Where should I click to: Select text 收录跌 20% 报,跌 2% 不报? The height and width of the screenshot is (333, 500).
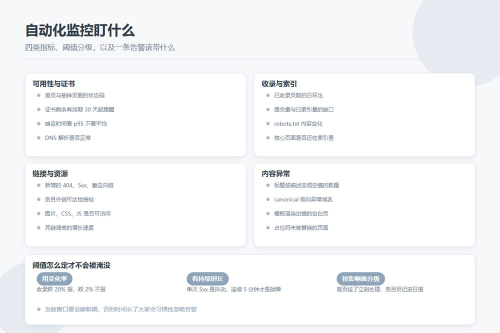71,289
